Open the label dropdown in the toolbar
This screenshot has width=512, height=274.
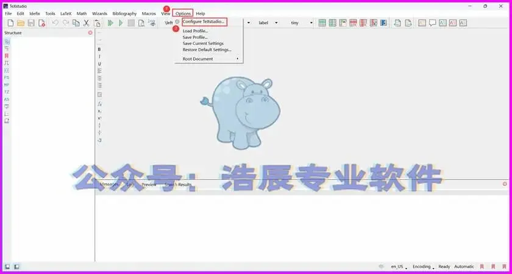tap(268, 22)
